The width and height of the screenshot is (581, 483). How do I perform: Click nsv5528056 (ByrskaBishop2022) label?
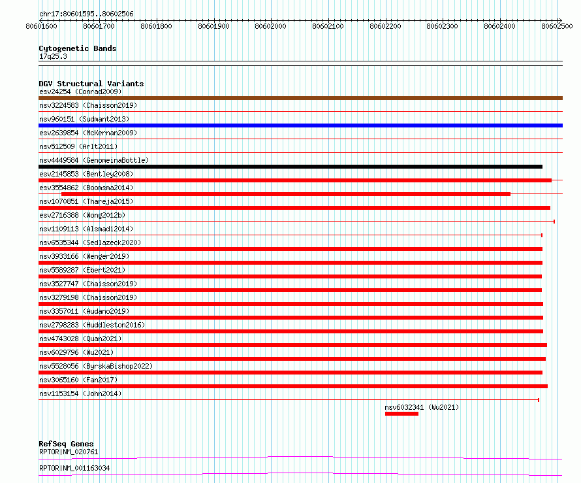click(x=96, y=366)
